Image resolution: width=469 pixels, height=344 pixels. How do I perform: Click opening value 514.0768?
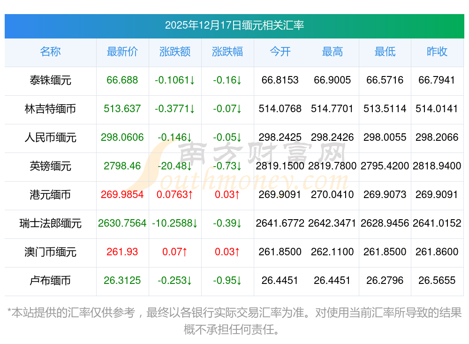coord(280,108)
